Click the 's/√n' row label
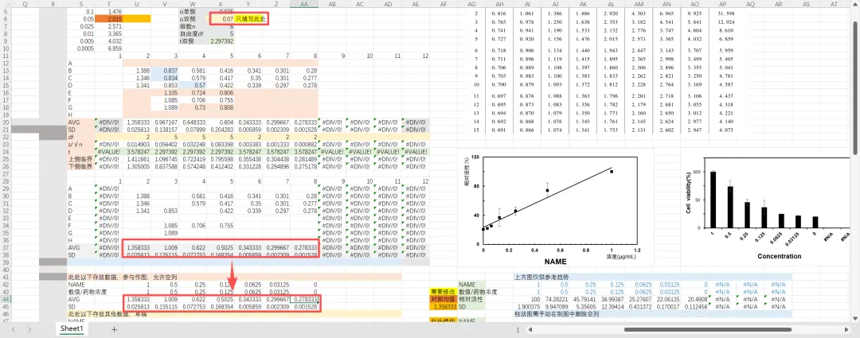This screenshot has width=860, height=338. (81, 144)
